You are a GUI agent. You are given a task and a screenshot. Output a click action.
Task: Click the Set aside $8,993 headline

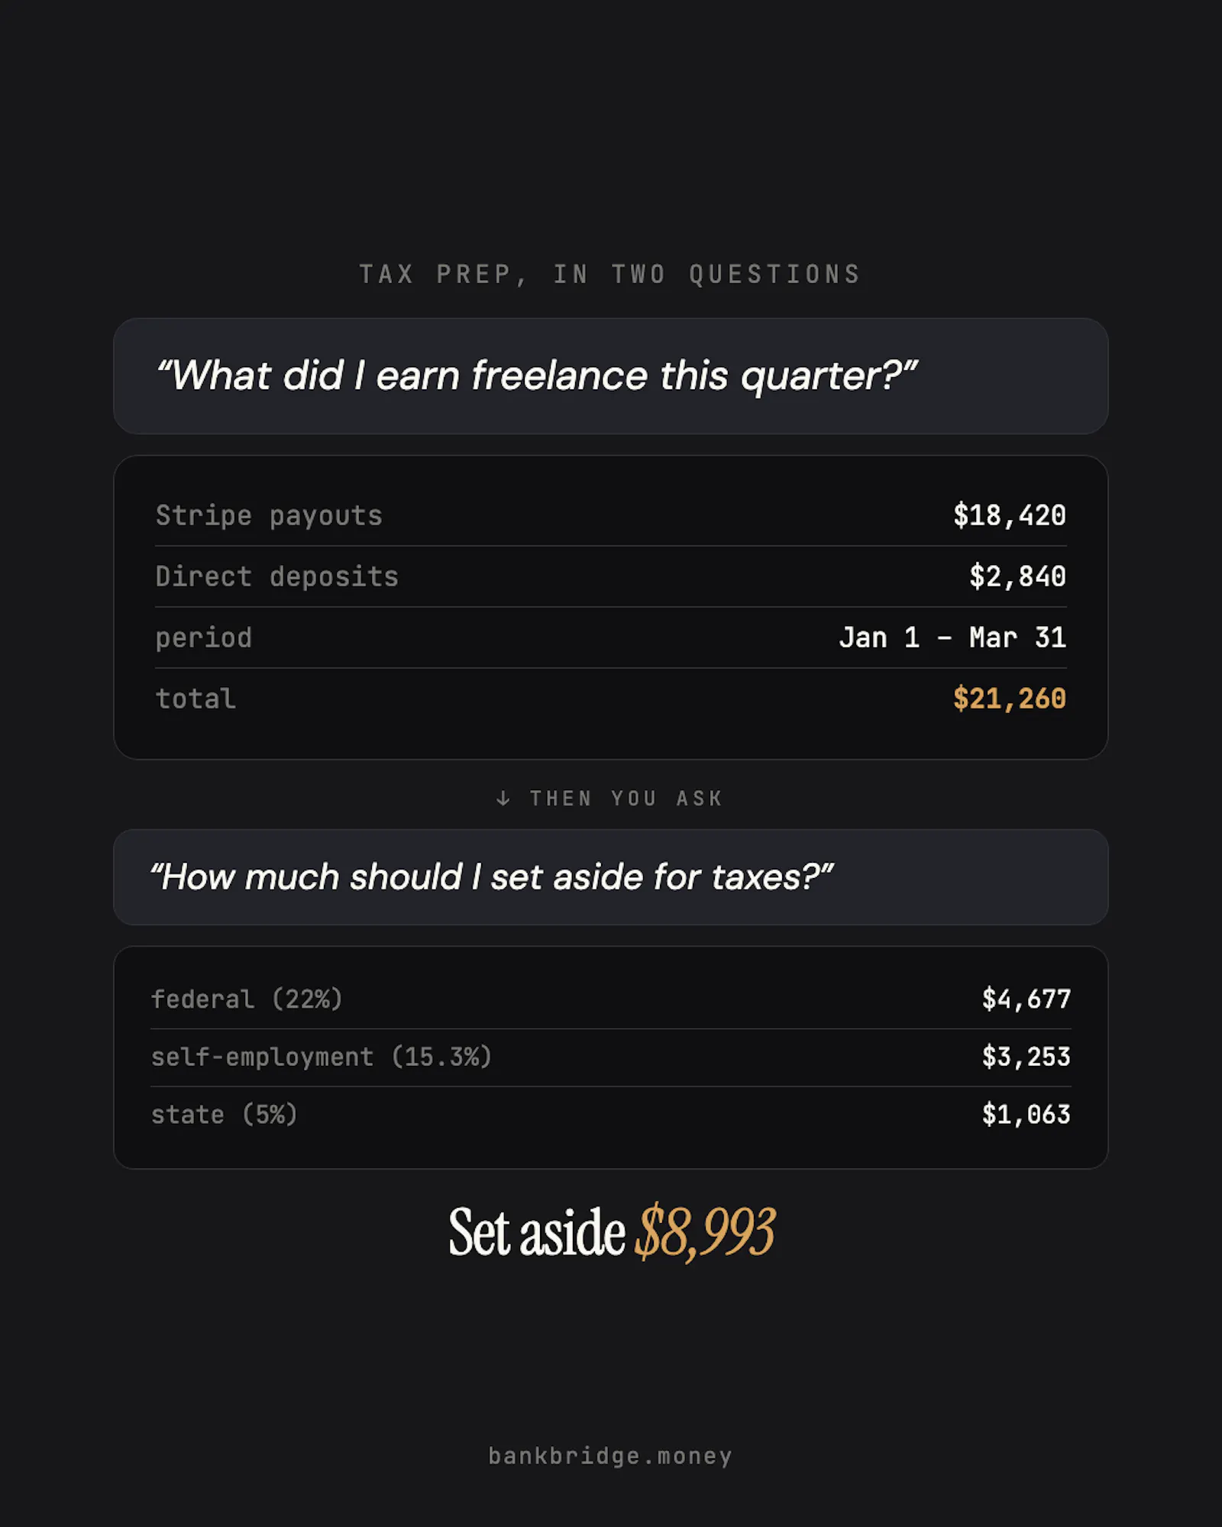(x=612, y=1232)
